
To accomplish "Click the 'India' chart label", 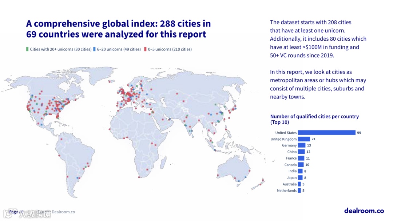I will (293, 171).
